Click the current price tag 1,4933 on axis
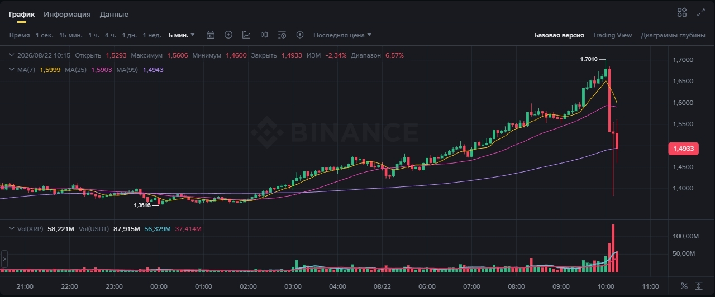This screenshot has width=715, height=297. click(x=683, y=148)
